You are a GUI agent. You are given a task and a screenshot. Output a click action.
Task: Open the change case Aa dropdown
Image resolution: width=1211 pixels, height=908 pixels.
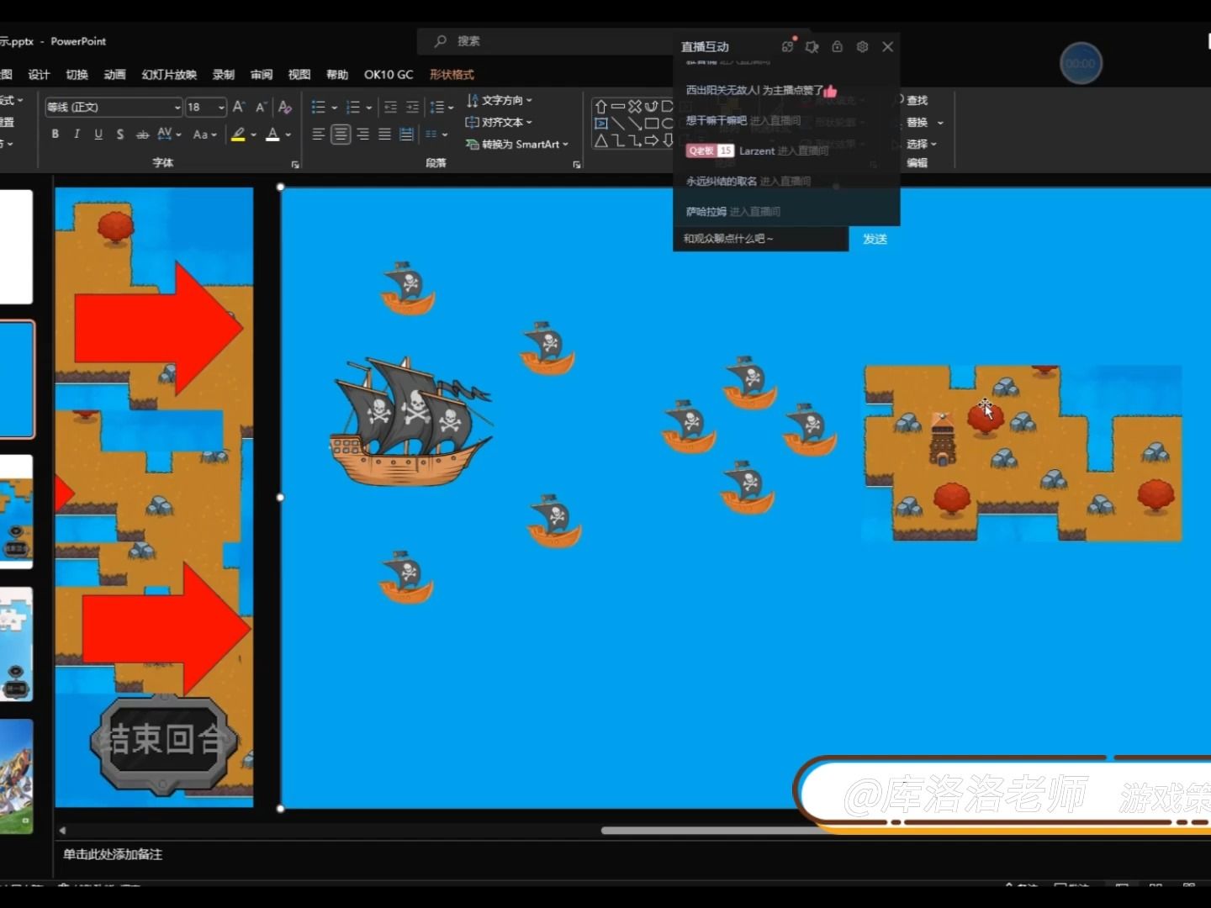(204, 134)
